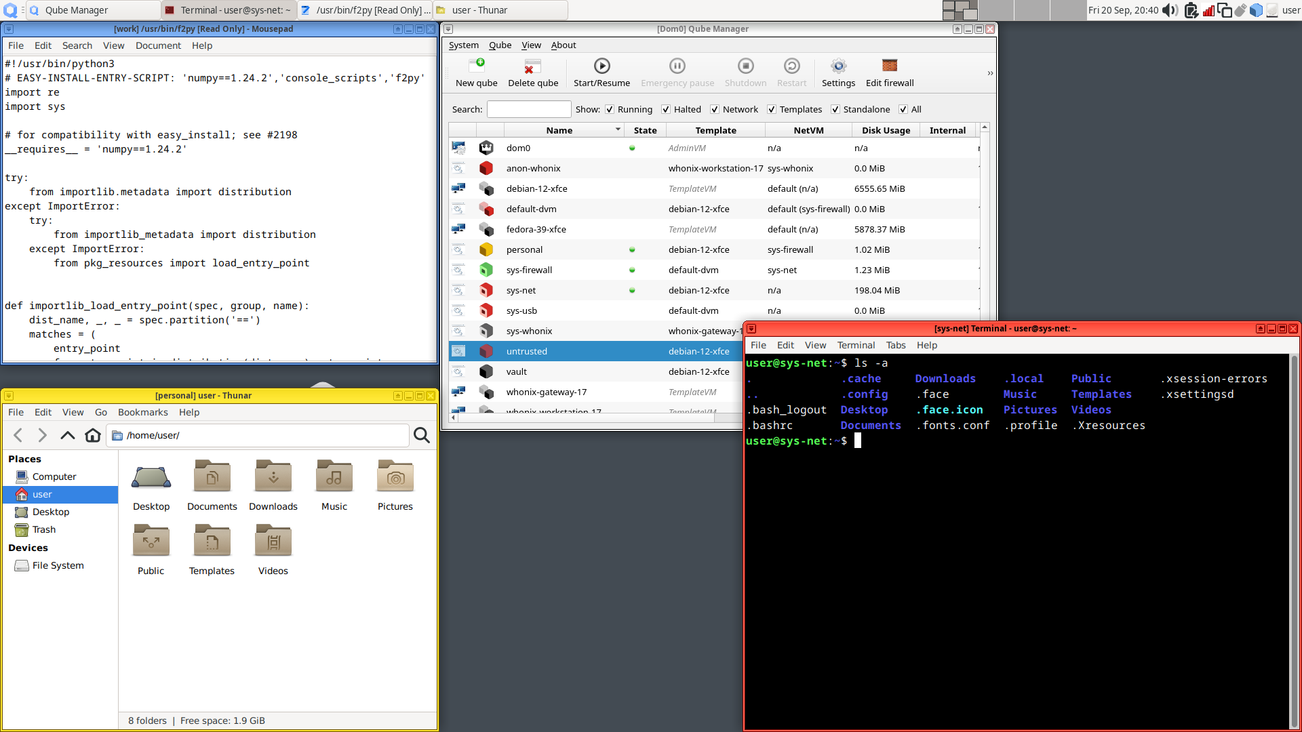1302x732 pixels.
Task: Select Trash in Thunar Places
Action: coord(44,530)
